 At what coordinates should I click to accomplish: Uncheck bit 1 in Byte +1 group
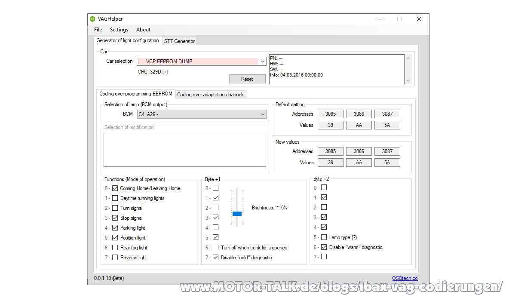click(x=215, y=198)
